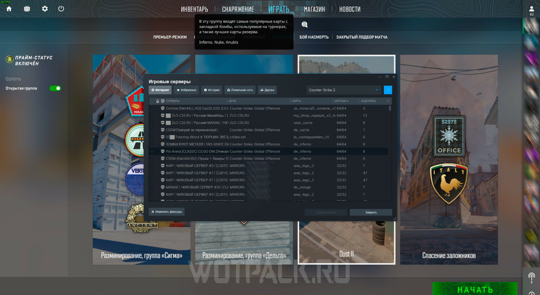Viewport: 540px width, 295px height.
Task: Open settings gear in top bar
Action: [45, 9]
